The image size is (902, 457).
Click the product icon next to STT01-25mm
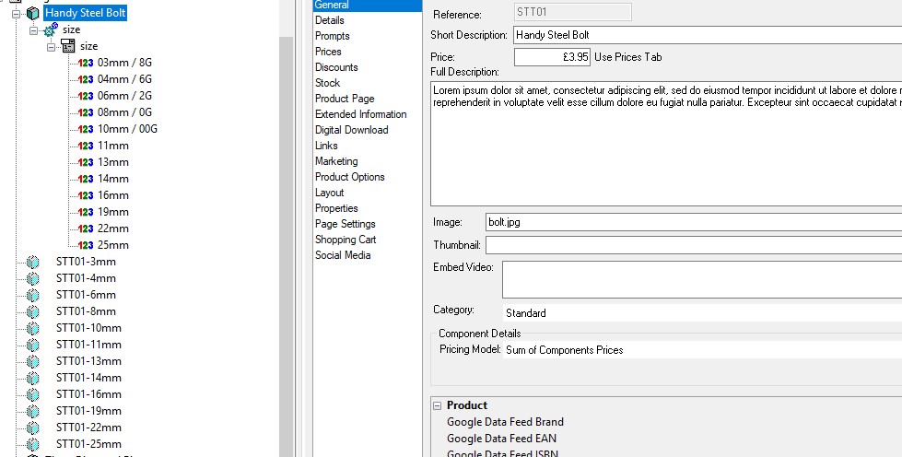(33, 444)
